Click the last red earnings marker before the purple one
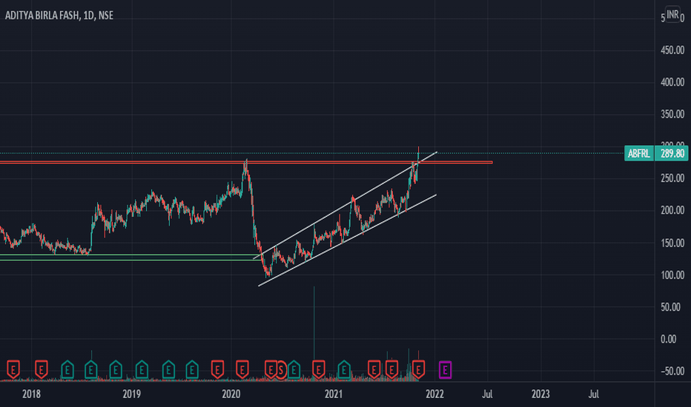 pyautogui.click(x=418, y=369)
